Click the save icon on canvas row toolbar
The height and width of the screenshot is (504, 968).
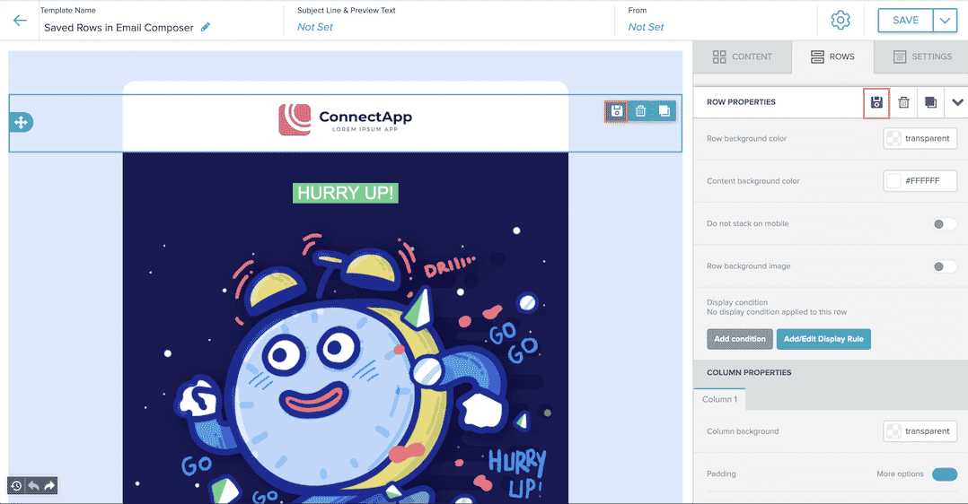(x=616, y=111)
